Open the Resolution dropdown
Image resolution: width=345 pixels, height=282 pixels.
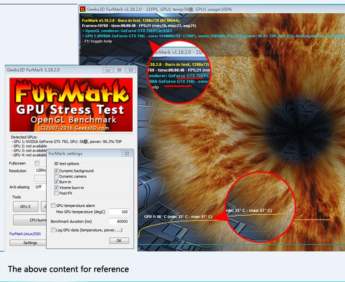pos(40,170)
